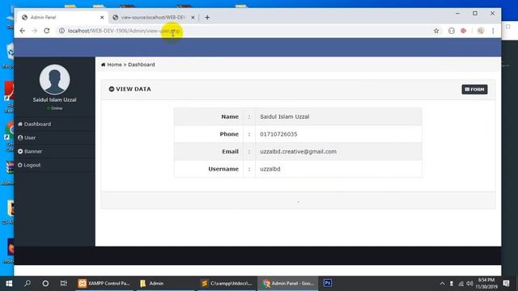The height and width of the screenshot is (291, 518).
Task: Click the network icon in system tray
Action: (x=461, y=284)
